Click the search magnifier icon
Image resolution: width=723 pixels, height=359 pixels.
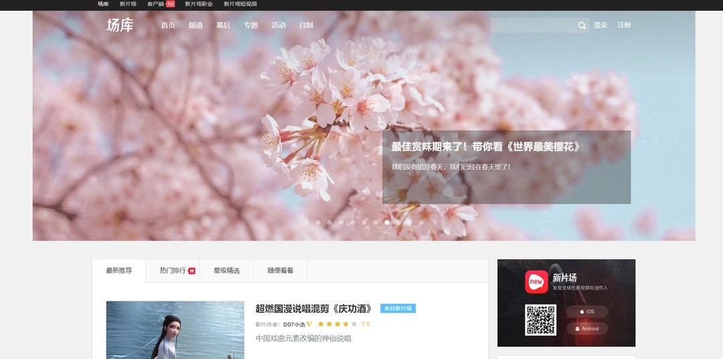(x=582, y=26)
